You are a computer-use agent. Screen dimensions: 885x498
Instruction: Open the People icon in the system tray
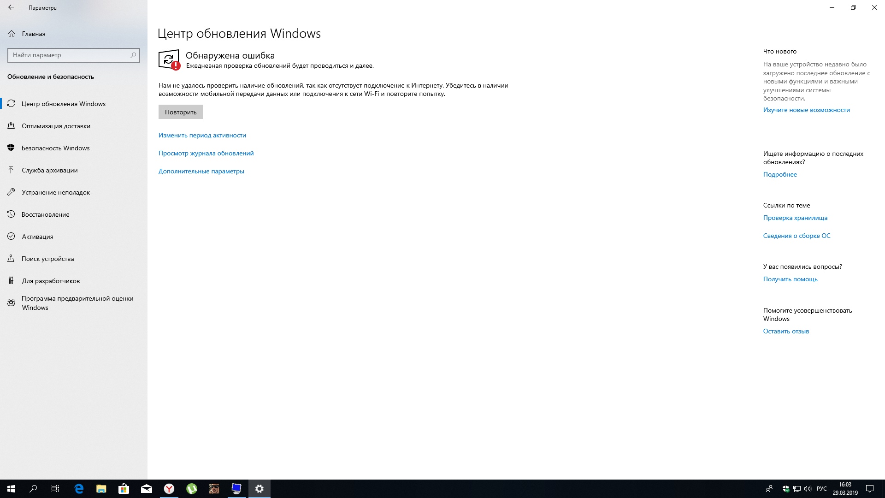pyautogui.click(x=769, y=489)
